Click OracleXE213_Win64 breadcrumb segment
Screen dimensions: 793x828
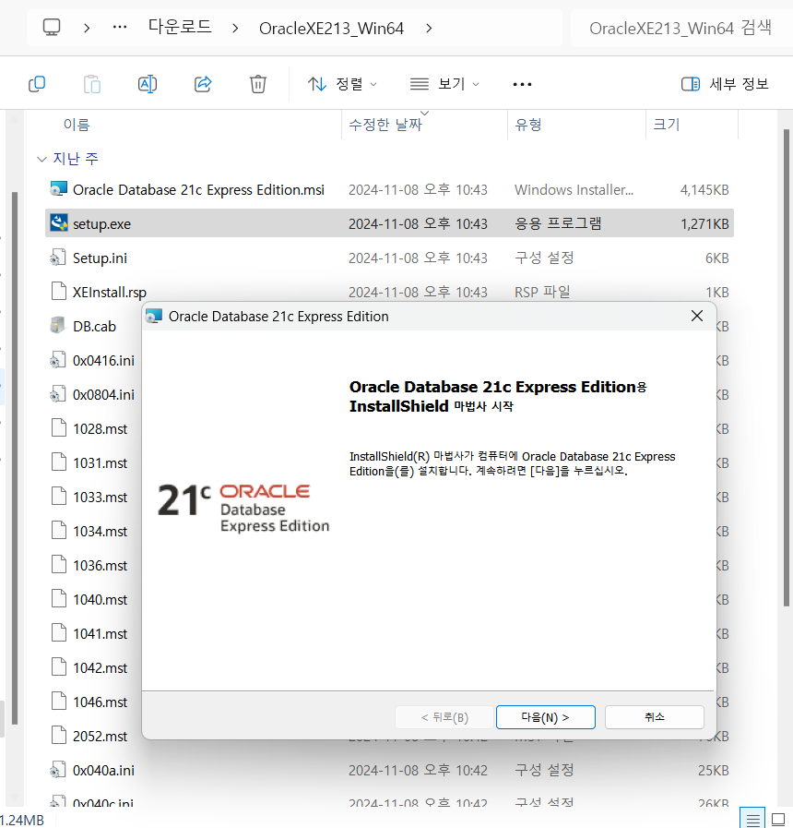[x=331, y=28]
